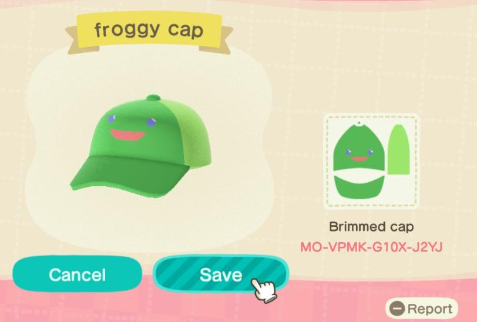Click the minus icon beside Report
The height and width of the screenshot is (322, 477).
[397, 309]
